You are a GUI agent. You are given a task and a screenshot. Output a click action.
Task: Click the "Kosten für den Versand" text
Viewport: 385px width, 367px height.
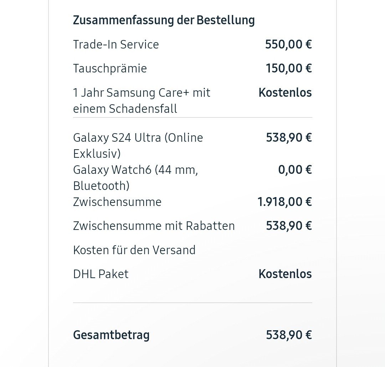click(134, 250)
